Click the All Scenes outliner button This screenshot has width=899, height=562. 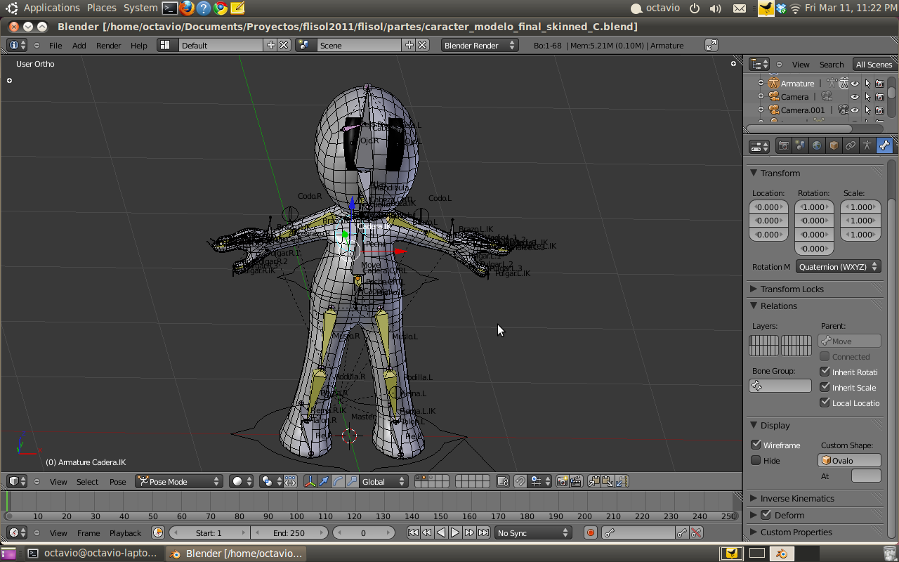(x=873, y=65)
